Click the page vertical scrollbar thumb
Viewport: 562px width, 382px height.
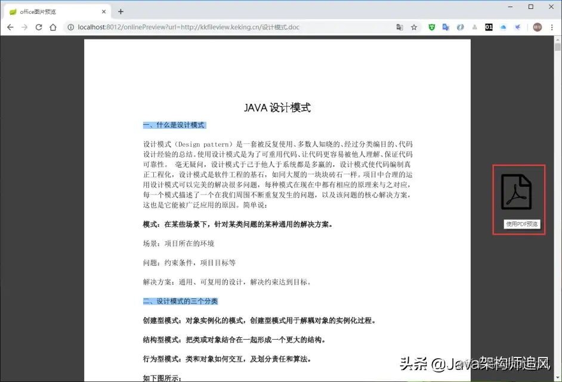click(x=558, y=47)
